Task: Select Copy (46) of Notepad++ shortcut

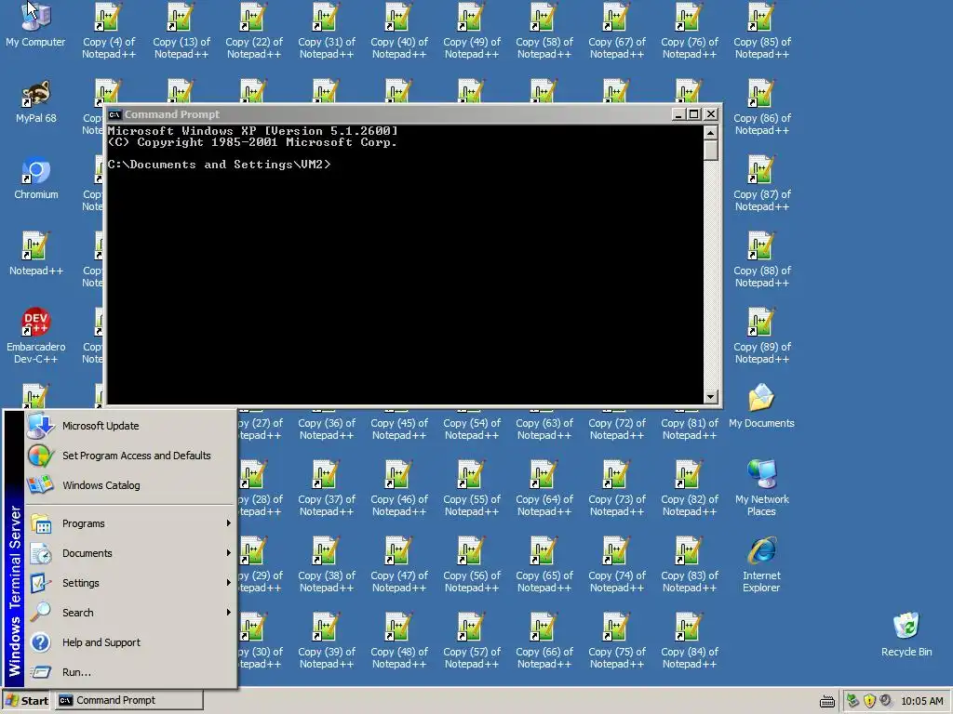Action: (398, 489)
